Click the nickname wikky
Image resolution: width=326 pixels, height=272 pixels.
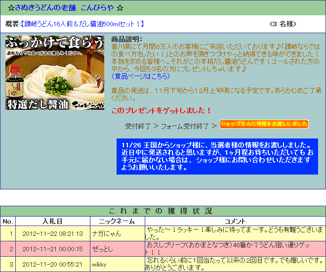(99, 265)
